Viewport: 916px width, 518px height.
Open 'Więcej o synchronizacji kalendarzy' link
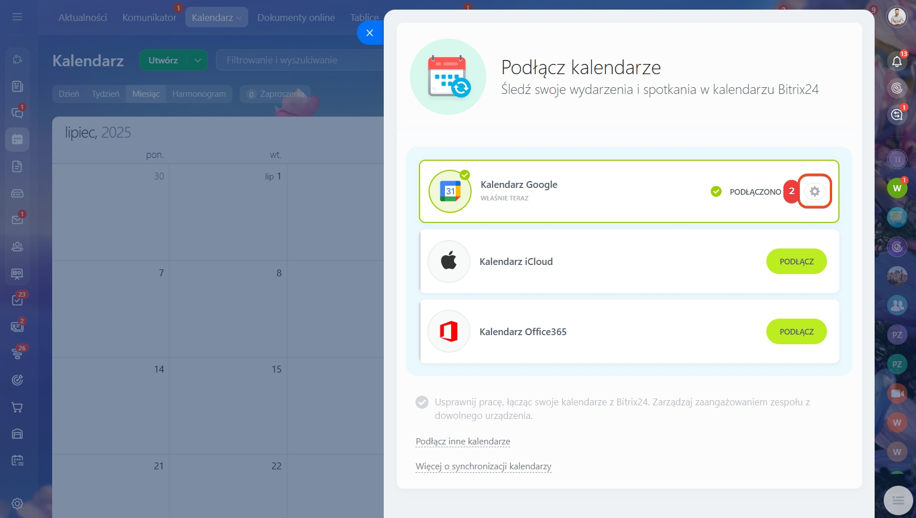(484, 466)
